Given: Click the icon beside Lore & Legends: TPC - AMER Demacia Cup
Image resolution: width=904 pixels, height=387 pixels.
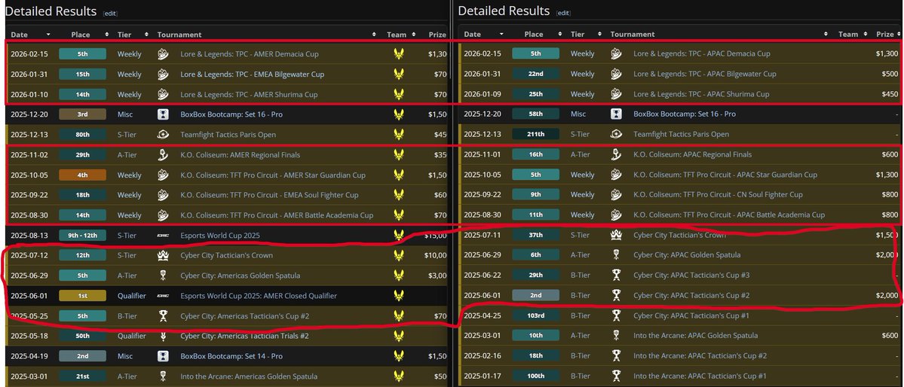Looking at the screenshot, I should [163, 54].
